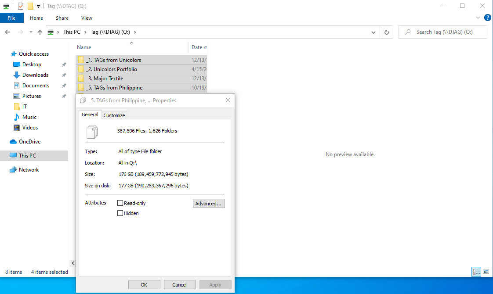The image size is (493, 294).
Task: Select the _3. Major Textile folder
Action: click(141, 79)
